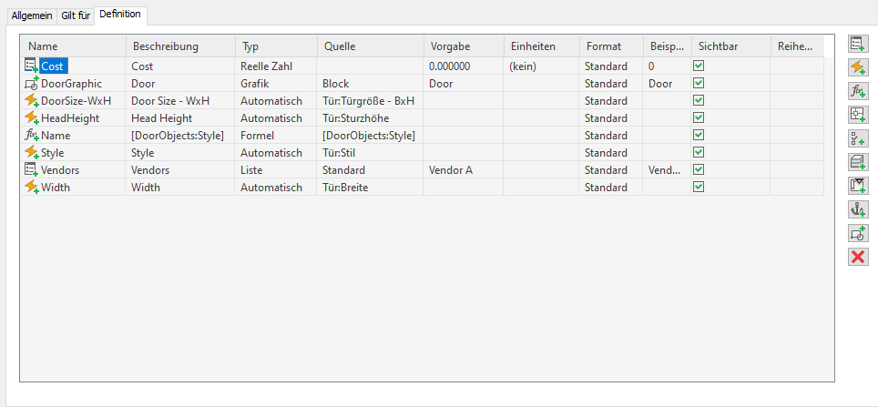The height and width of the screenshot is (407, 878).
Task: Toggle Sichtbar checkbox in Vendors row
Action: click(699, 170)
